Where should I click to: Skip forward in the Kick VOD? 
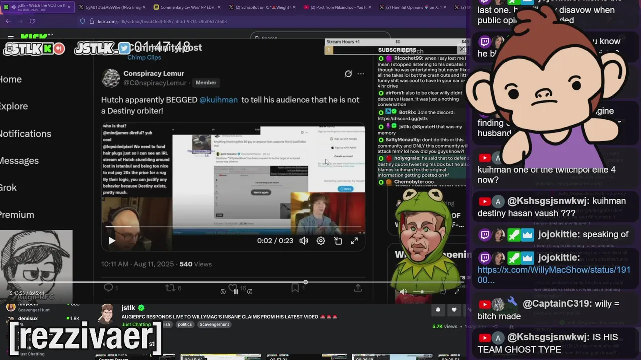click(x=249, y=292)
